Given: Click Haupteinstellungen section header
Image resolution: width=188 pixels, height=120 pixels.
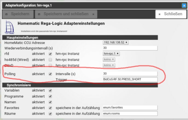Looking at the screenshot, I should (x=80, y=38).
